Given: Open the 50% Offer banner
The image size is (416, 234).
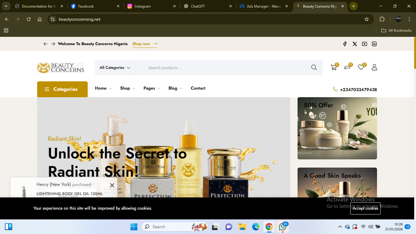Looking at the screenshot, I should point(337,128).
